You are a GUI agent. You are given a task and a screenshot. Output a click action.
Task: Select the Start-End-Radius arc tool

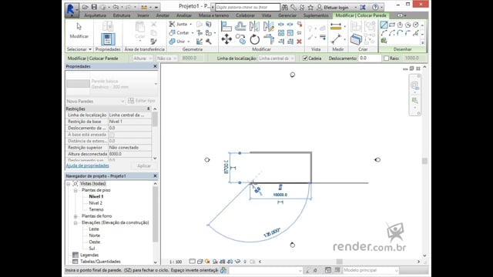pos(384,32)
